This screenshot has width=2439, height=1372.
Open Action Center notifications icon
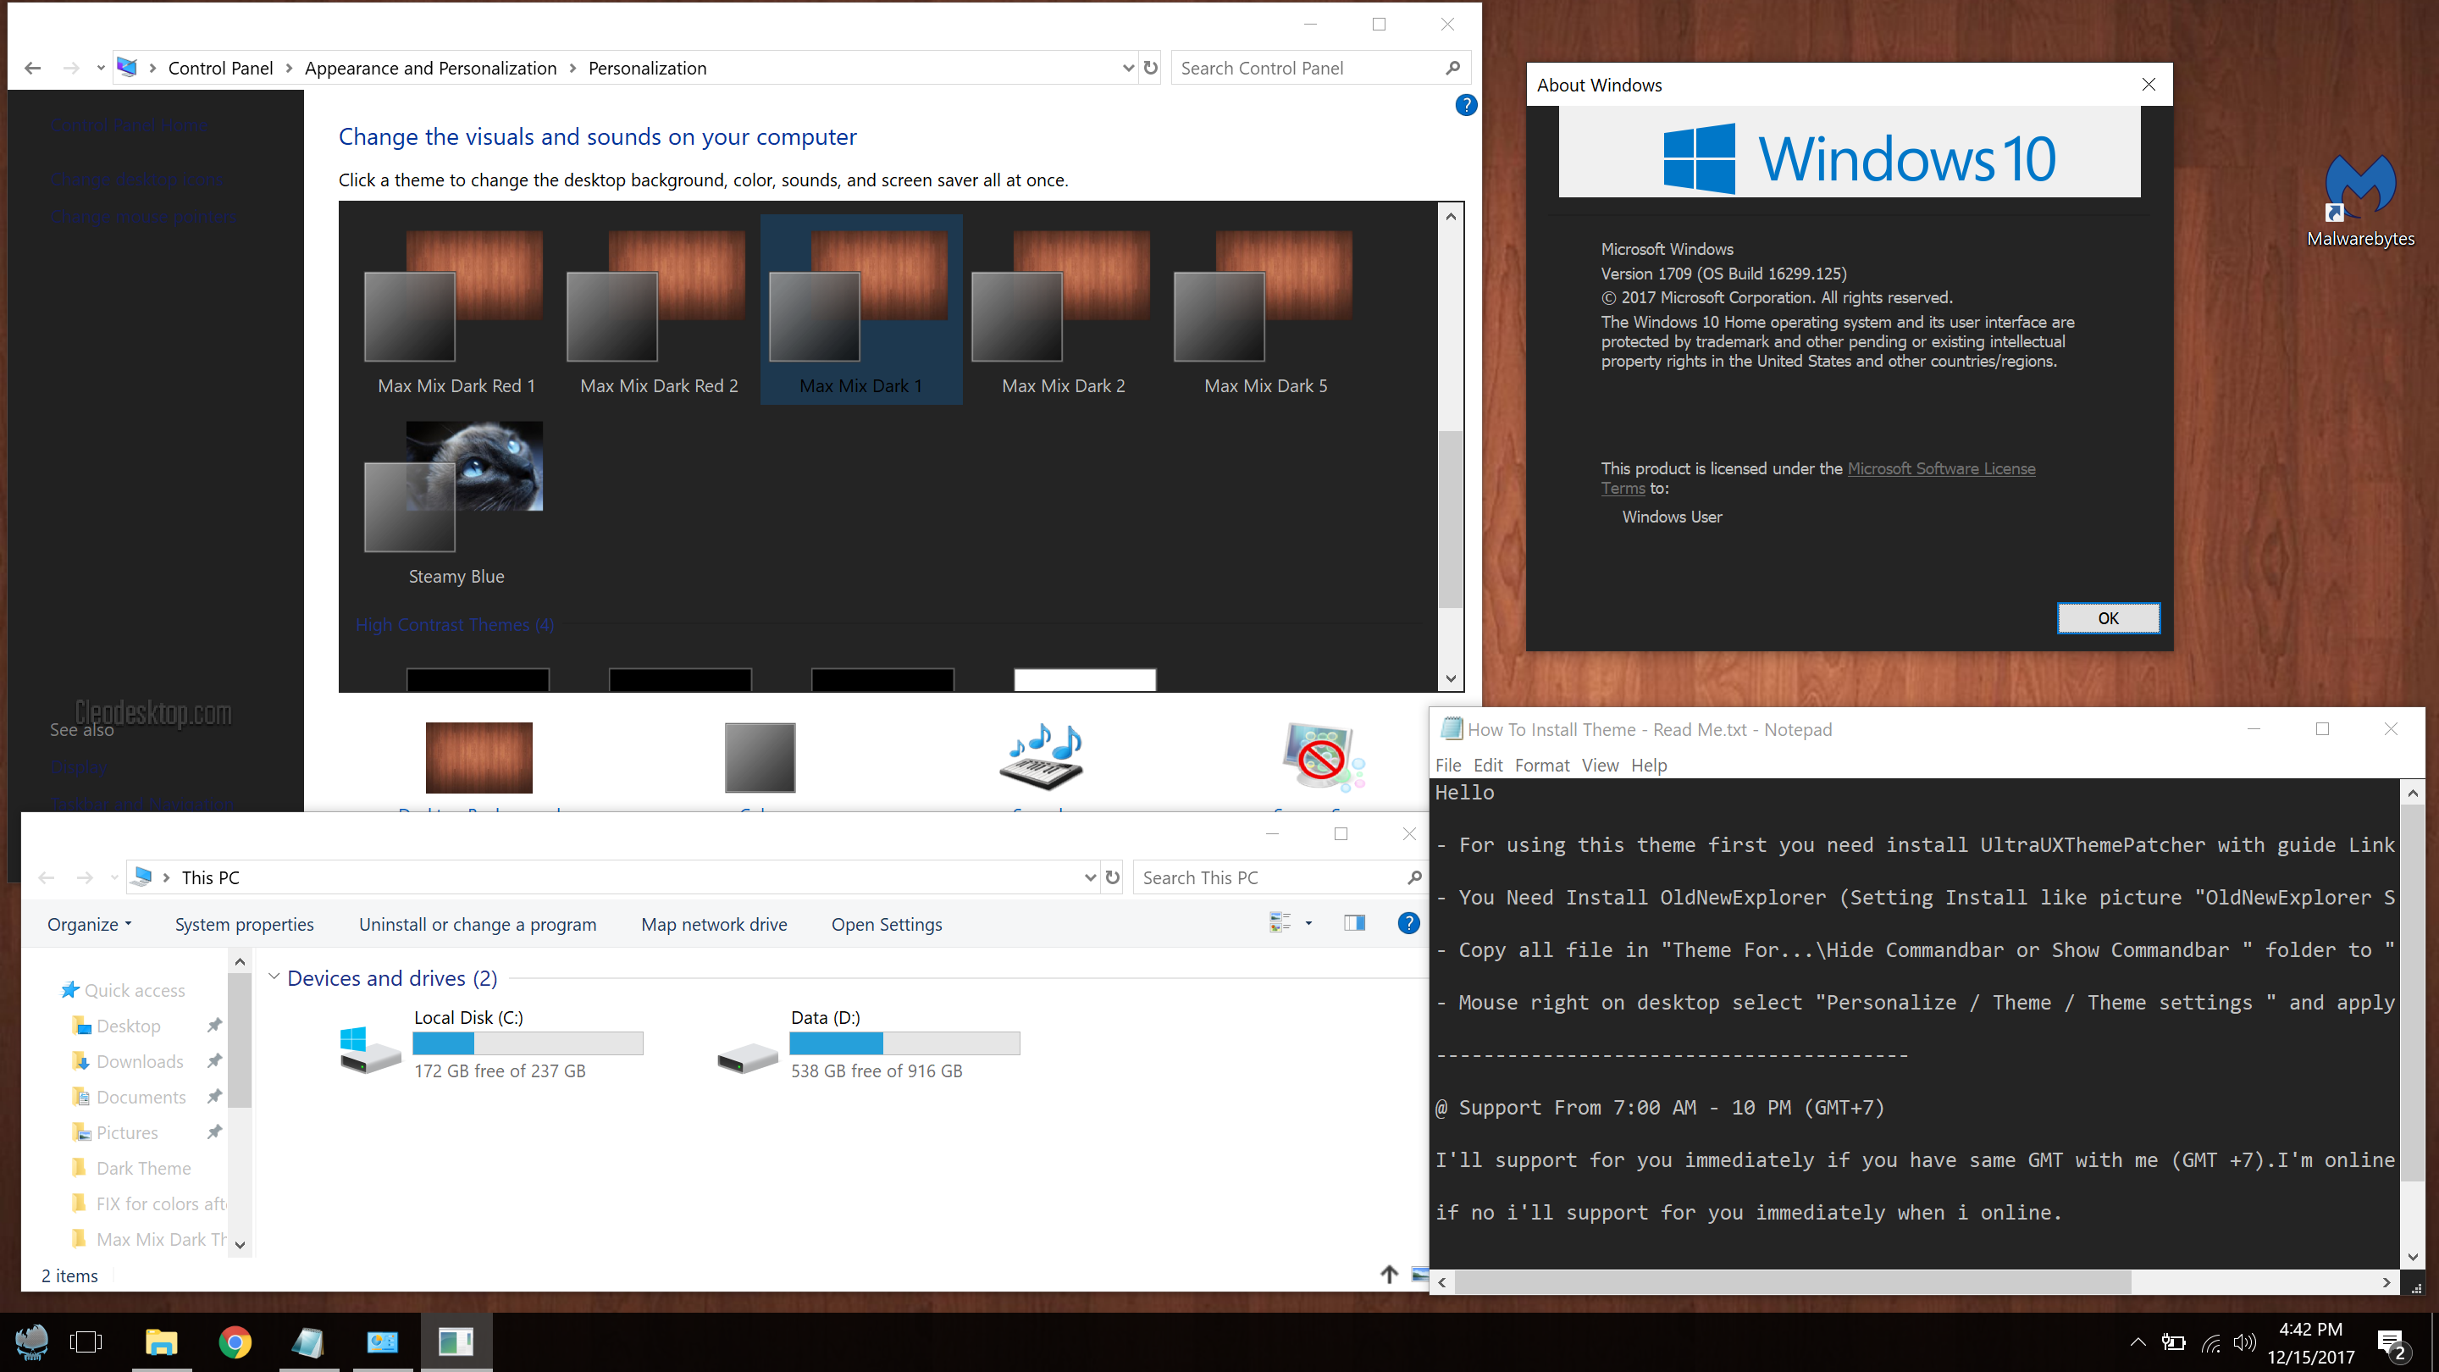pyautogui.click(x=2392, y=1342)
